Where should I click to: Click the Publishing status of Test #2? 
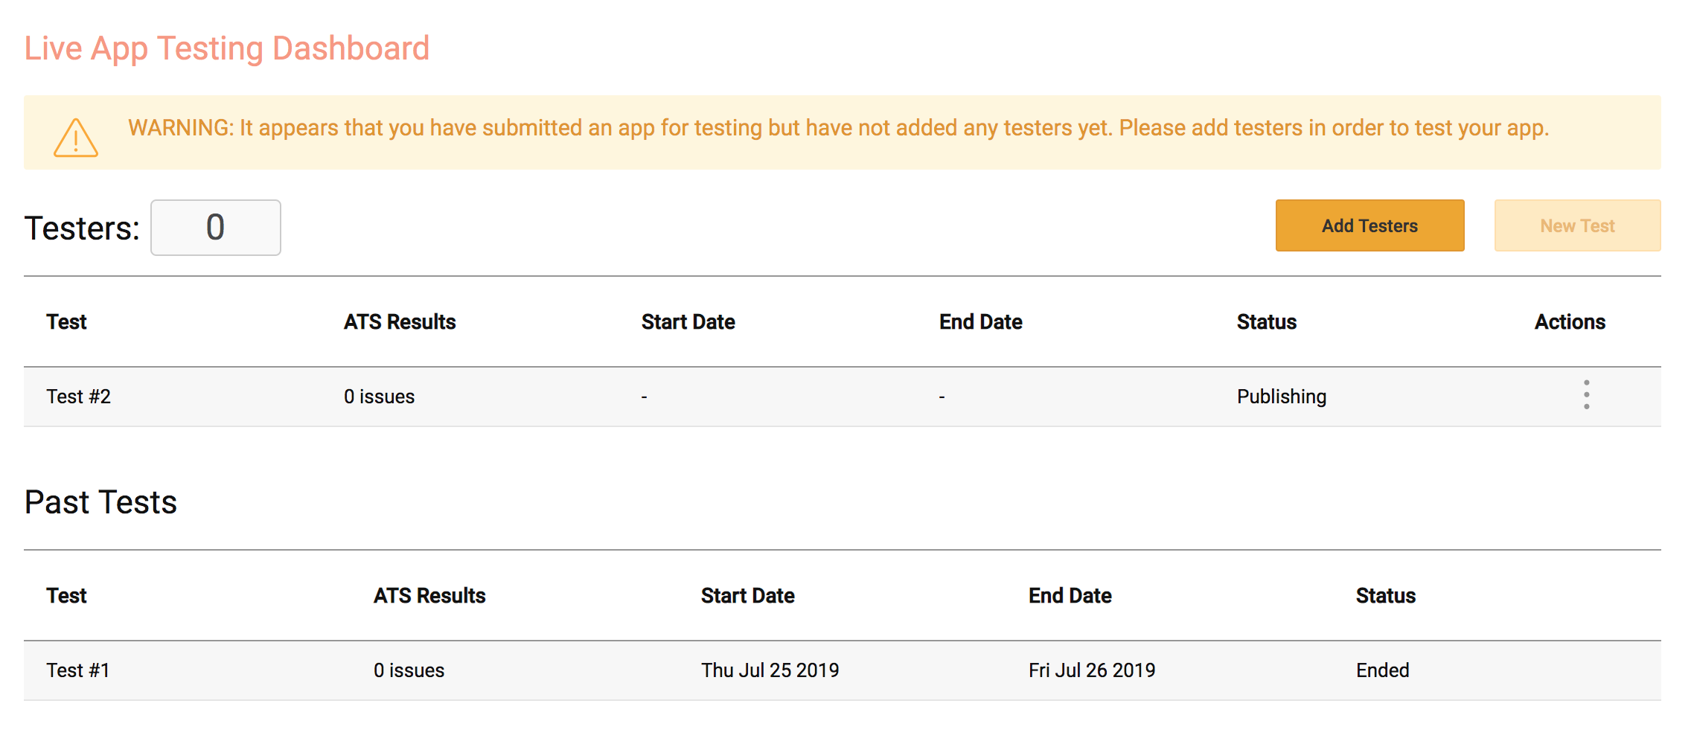(1281, 397)
